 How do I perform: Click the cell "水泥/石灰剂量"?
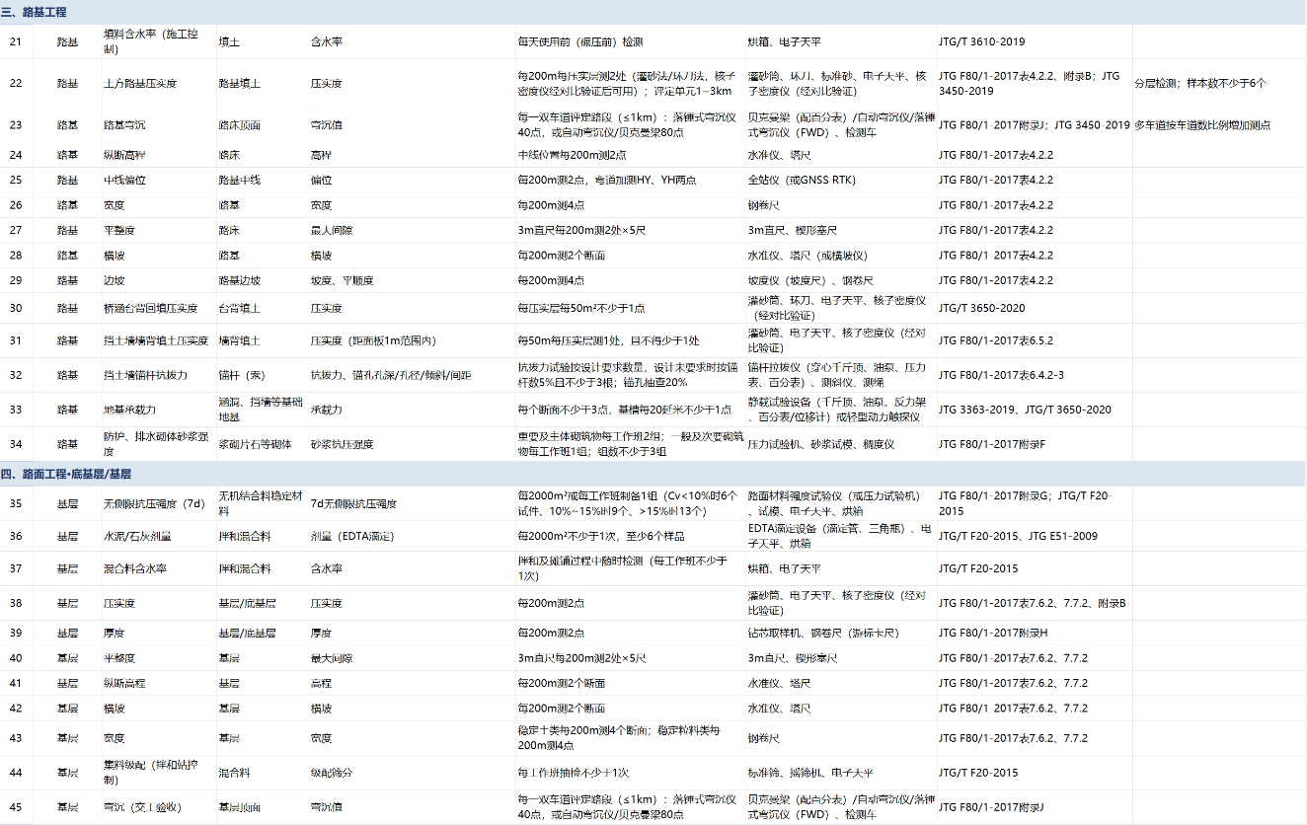point(137,537)
